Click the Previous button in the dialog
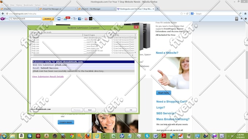This screenshot has height=139, width=248. tap(77, 110)
